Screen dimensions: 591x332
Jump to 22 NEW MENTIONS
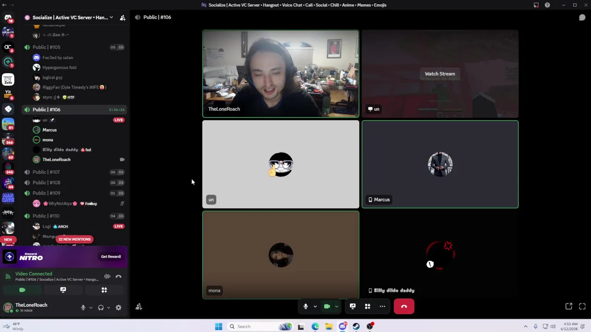(74, 239)
